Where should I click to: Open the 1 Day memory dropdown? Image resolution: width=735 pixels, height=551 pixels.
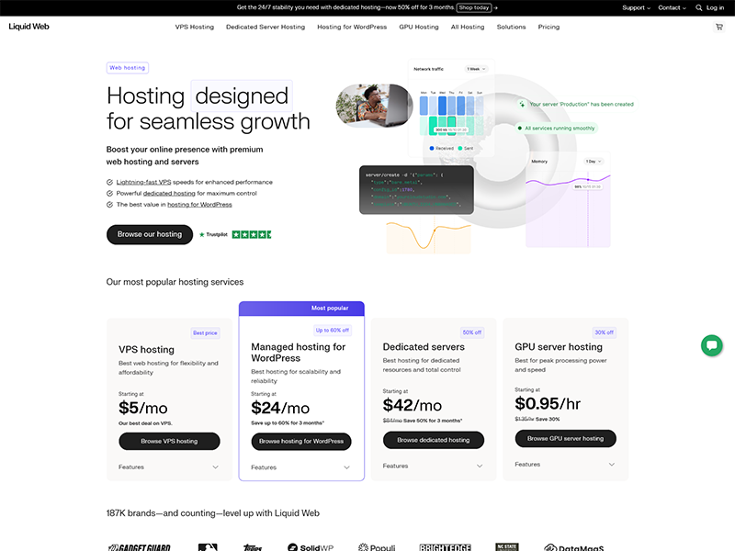pos(594,162)
